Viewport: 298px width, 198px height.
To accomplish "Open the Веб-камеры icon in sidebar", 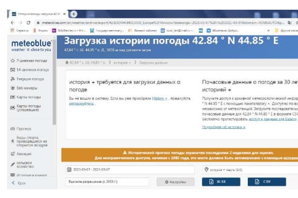I will pyautogui.click(x=12, y=88).
